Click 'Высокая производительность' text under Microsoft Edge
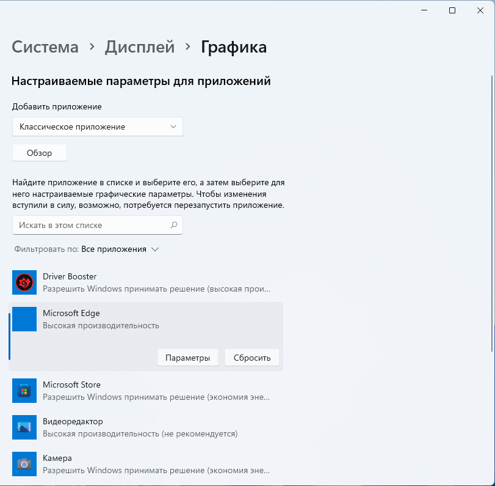Viewport: 495px width, 486px height. tap(101, 325)
